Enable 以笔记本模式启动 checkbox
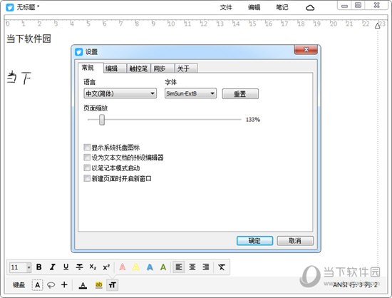The height and width of the screenshot is (298, 392). click(87, 168)
